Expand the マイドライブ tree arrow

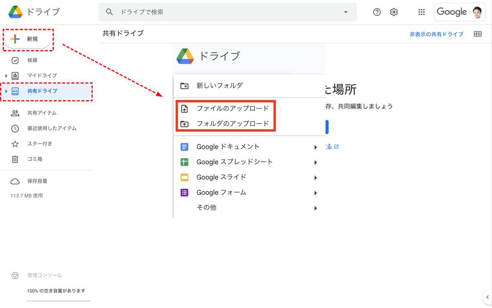click(x=6, y=76)
